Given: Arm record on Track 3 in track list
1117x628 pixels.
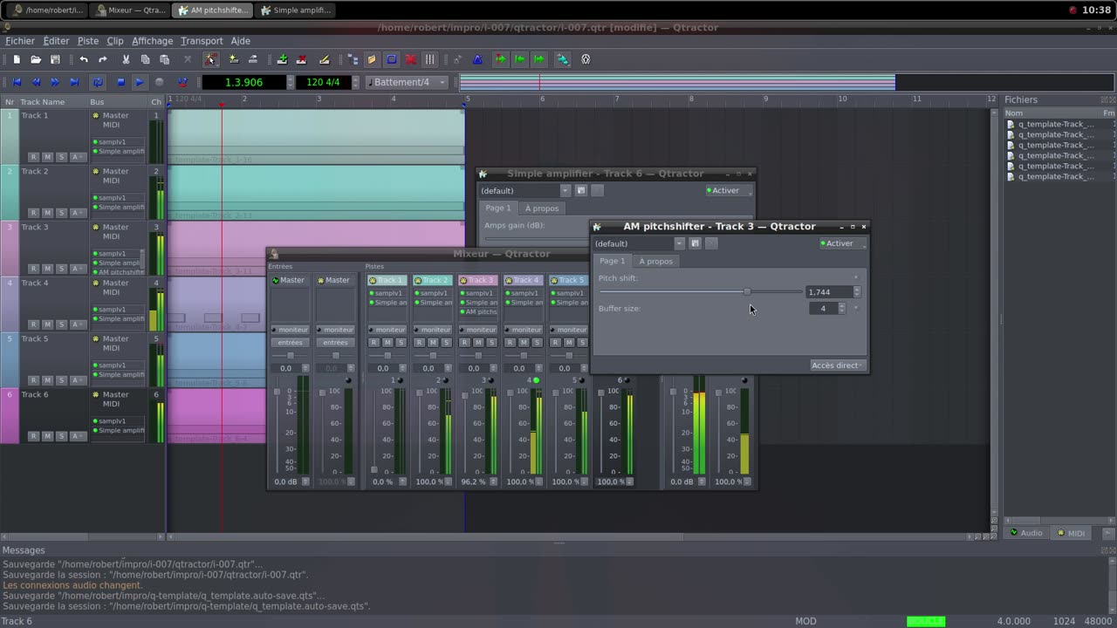Looking at the screenshot, I should click(x=33, y=269).
